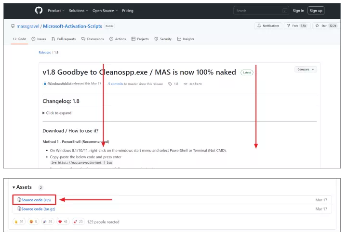Viewport: 347px width, 238px height.
Task: Click the repository book icon
Action: [13, 26]
